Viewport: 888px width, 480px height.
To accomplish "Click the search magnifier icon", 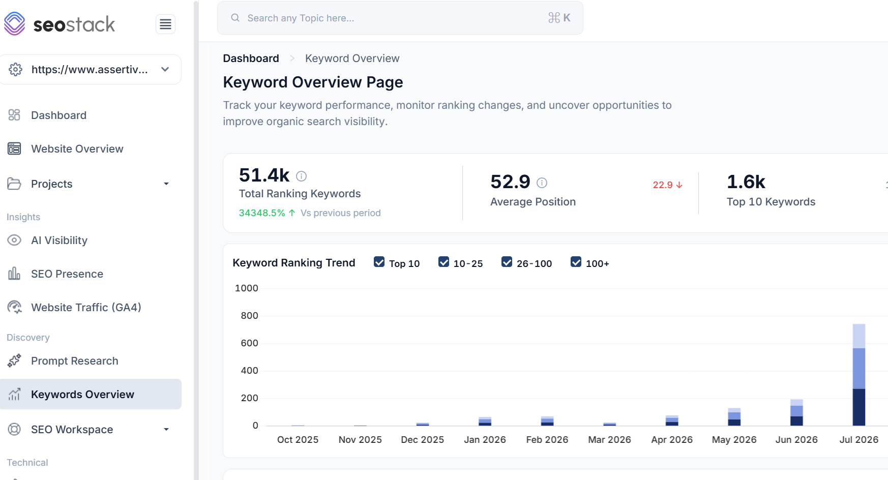I will 235,18.
